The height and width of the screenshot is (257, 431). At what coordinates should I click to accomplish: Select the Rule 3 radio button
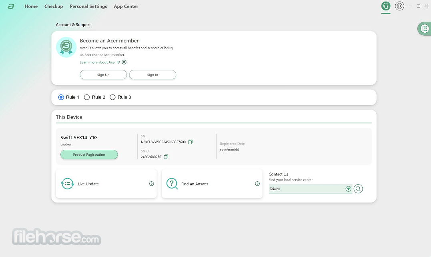pos(112,97)
